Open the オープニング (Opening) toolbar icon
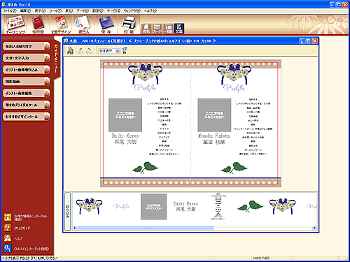 coord(15,24)
